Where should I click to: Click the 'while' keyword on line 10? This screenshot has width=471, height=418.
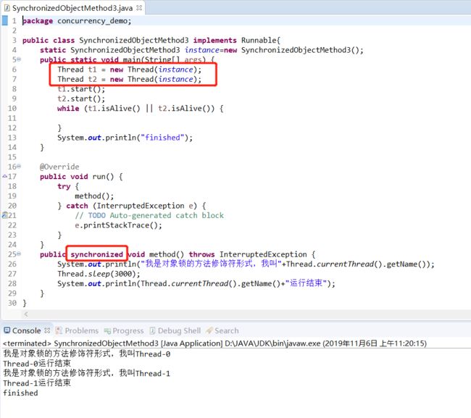(68, 109)
